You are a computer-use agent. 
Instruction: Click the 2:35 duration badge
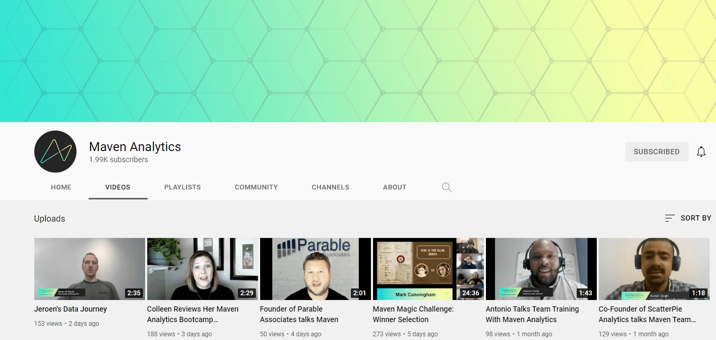tap(134, 293)
